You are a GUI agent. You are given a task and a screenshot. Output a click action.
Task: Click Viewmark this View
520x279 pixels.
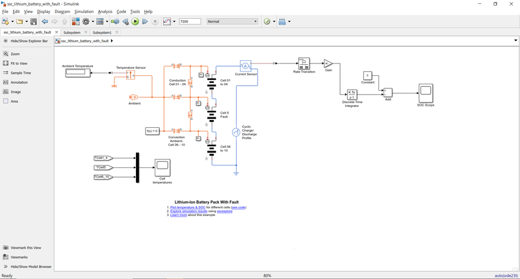tap(22, 248)
